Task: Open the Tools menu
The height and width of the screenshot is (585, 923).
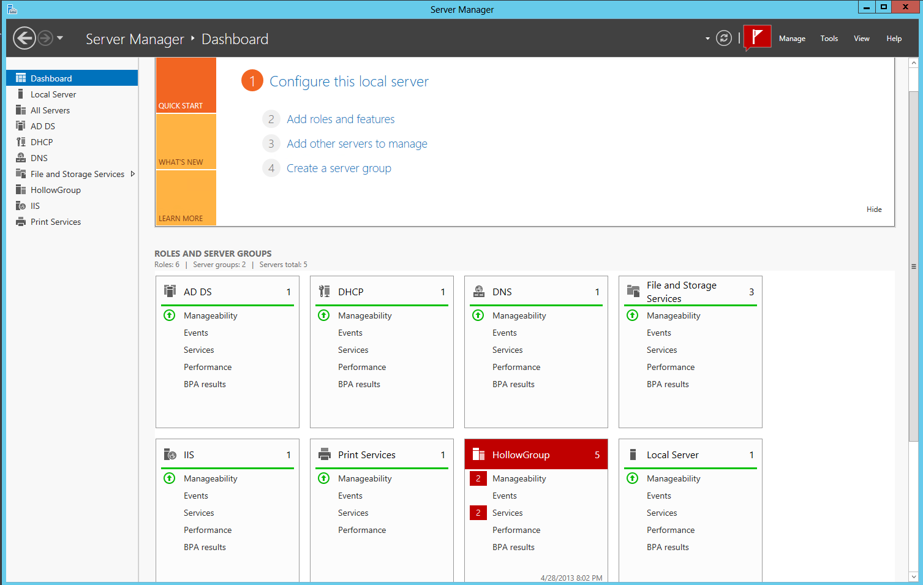Action: [829, 39]
